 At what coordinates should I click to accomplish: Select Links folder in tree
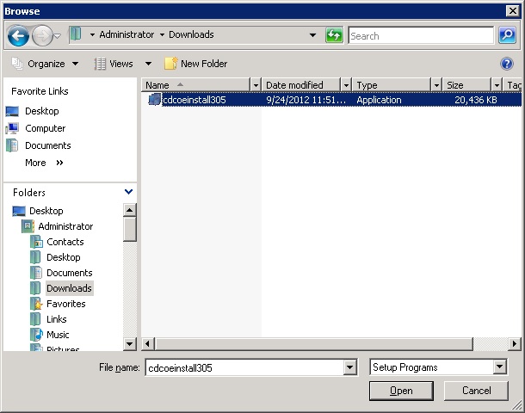[48, 319]
